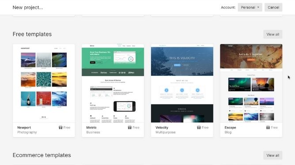Click the New project title
295x165 pixels.
[28, 7]
